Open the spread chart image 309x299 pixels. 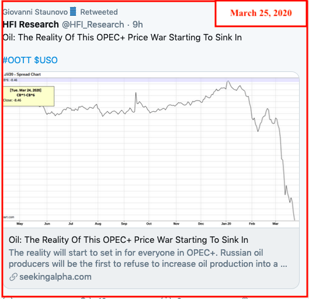tap(151, 150)
